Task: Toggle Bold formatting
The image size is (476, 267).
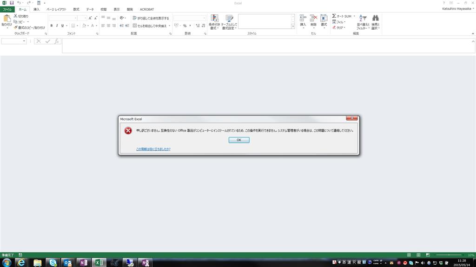Action: (x=51, y=26)
